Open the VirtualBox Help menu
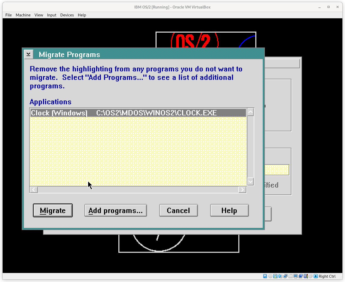Image resolution: width=345 pixels, height=282 pixels. click(x=82, y=15)
